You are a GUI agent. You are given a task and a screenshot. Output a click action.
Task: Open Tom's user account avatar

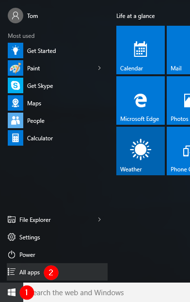coord(16,16)
